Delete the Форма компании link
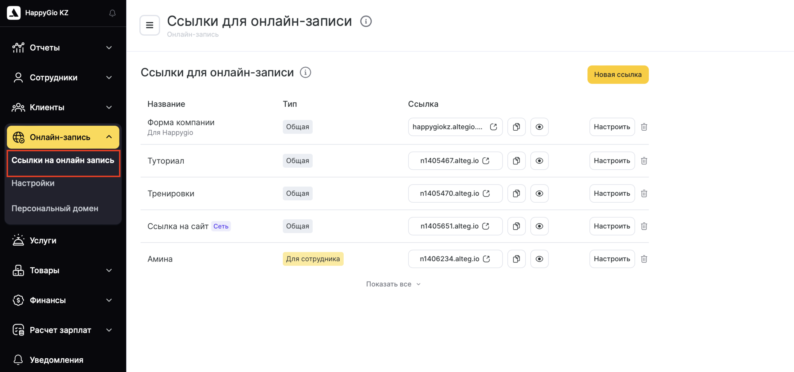This screenshot has height=372, width=794. click(x=644, y=127)
